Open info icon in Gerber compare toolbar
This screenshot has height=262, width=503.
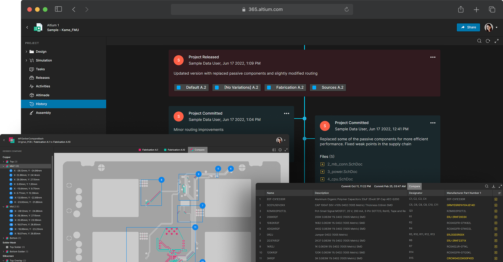pos(280,150)
